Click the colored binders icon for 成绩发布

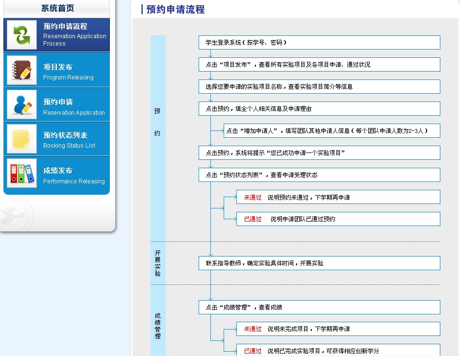click(x=22, y=173)
